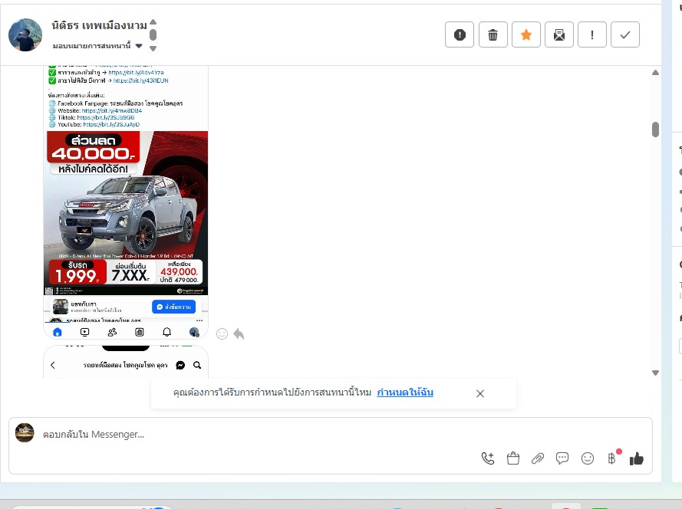Mark conversation done with checkmark icon
This screenshot has height=509, width=682.
pos(625,34)
